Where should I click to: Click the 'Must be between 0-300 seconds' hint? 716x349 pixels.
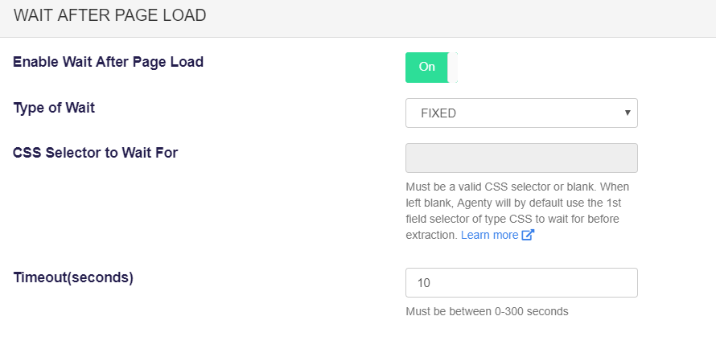click(x=487, y=311)
